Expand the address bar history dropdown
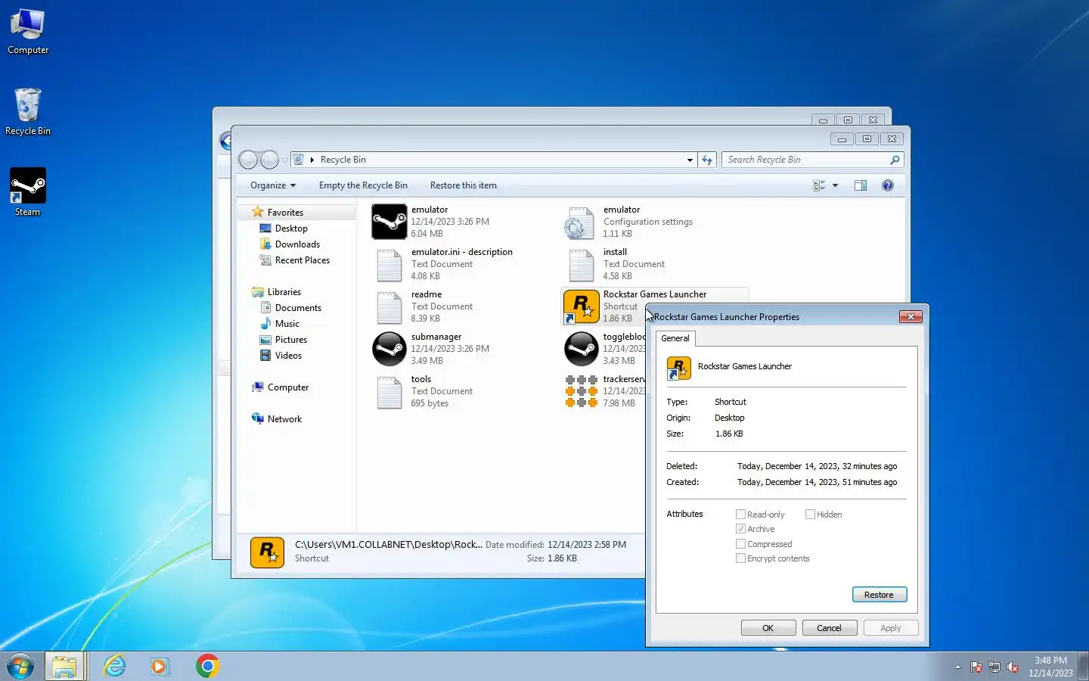1089x681 pixels. point(690,160)
